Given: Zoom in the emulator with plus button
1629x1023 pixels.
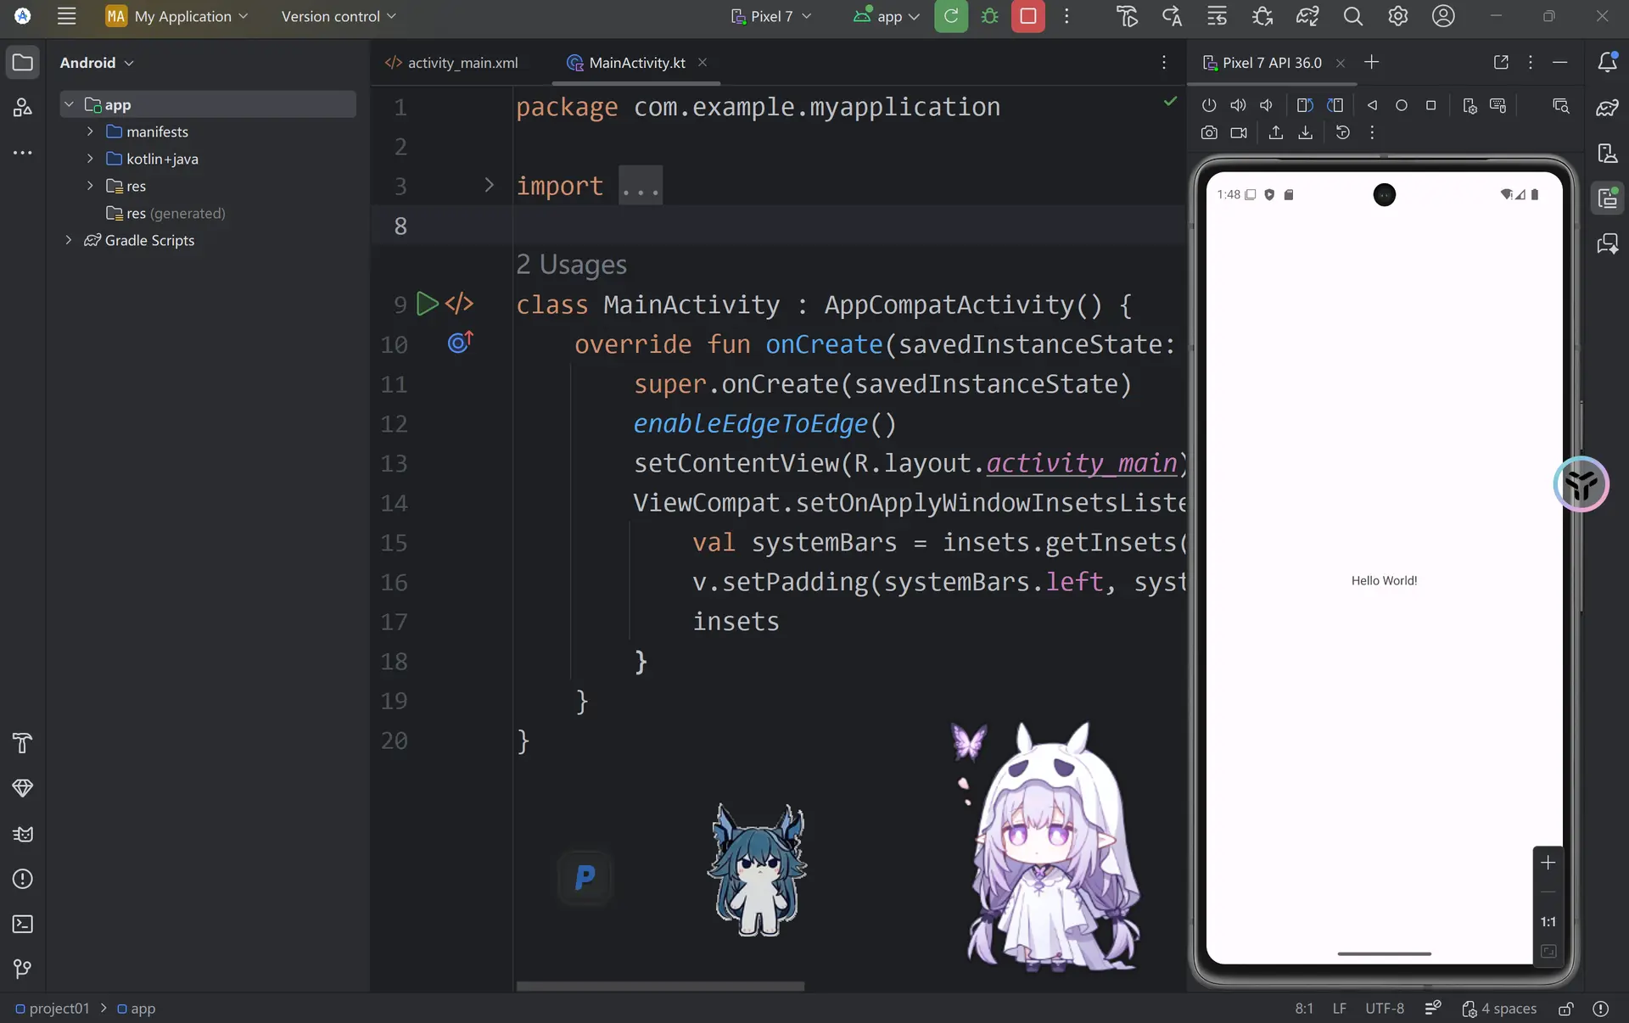Looking at the screenshot, I should pyautogui.click(x=1548, y=863).
